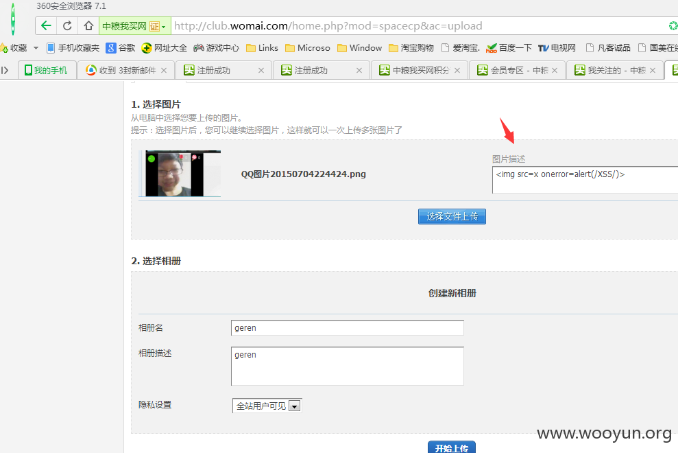678x453 pixels.
Task: Open the Links bookmark folder
Action: pyautogui.click(x=262, y=48)
